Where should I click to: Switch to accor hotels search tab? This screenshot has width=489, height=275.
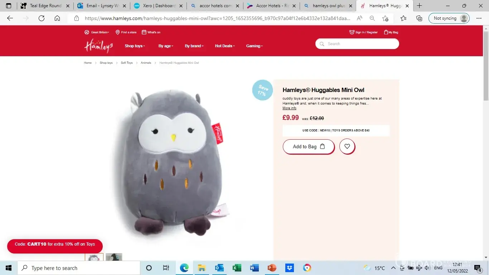click(215, 6)
